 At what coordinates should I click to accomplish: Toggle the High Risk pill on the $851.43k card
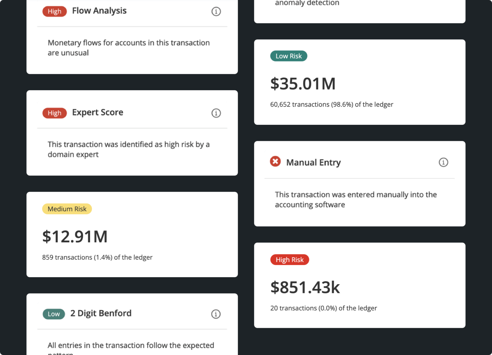[x=290, y=260]
